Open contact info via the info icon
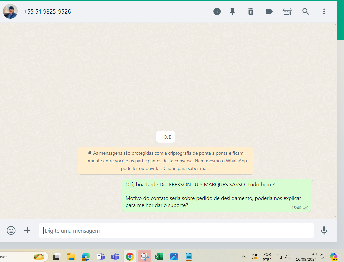Image resolution: width=344 pixels, height=262 pixels. pos(217,11)
